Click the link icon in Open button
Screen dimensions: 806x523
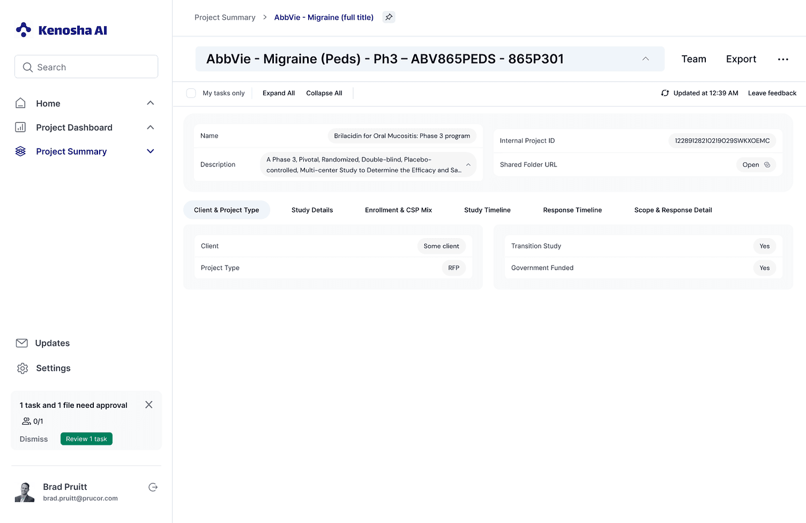click(x=767, y=165)
